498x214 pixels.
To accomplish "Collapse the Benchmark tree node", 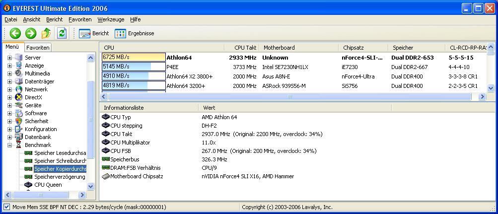I will click(x=9, y=145).
